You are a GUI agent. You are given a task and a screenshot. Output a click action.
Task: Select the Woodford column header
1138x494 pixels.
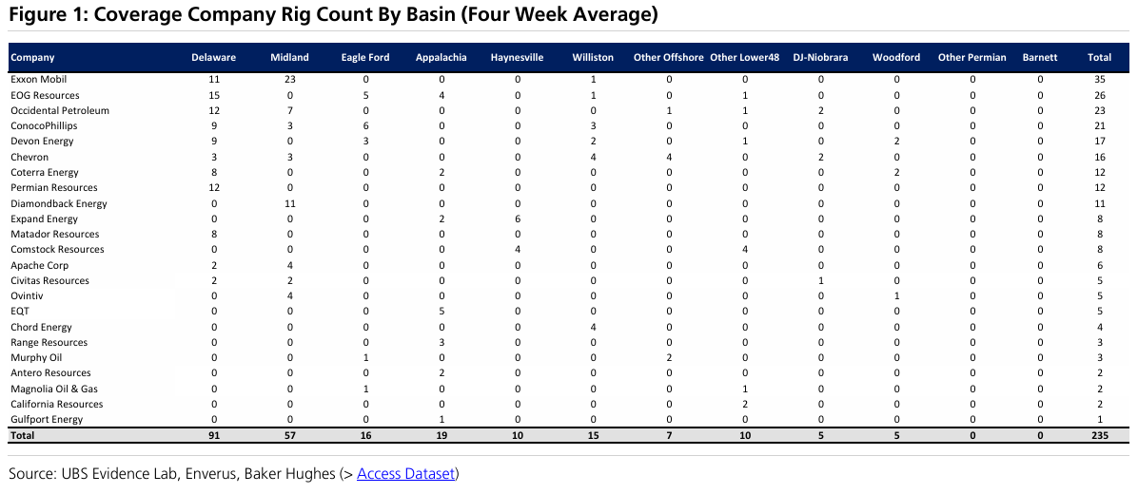tap(896, 58)
